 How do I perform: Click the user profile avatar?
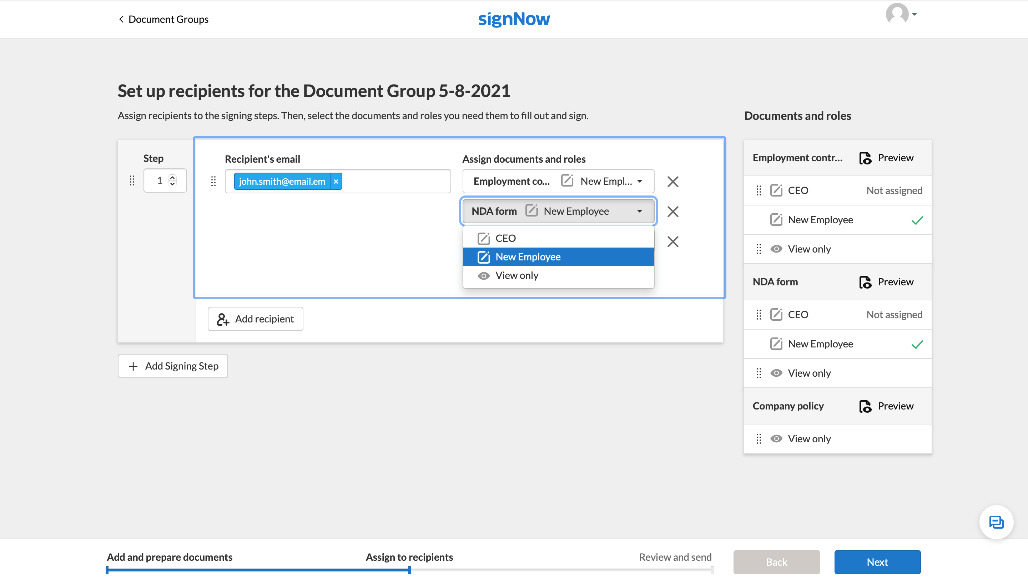click(897, 14)
